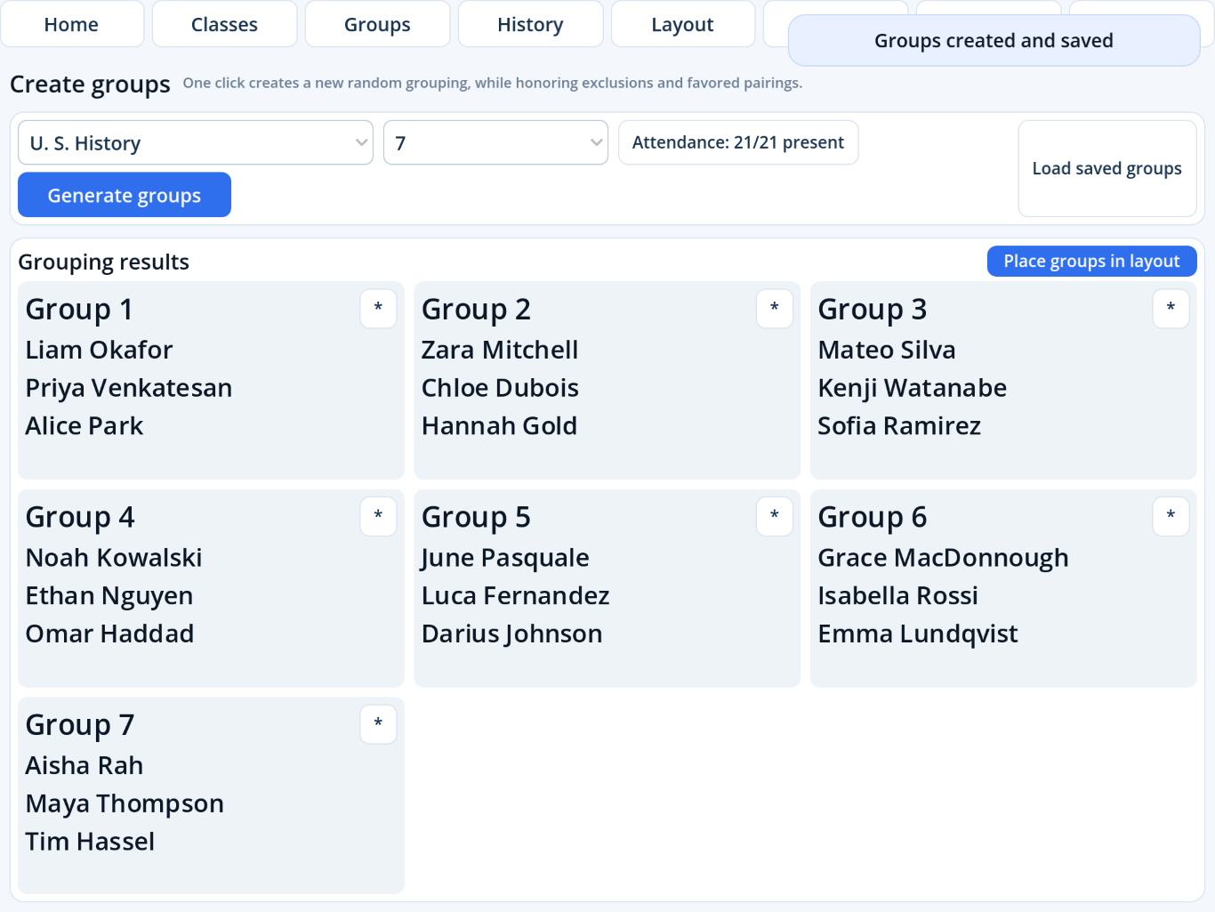Open Attendance 21/21 present
1215x912 pixels.
[x=738, y=142]
